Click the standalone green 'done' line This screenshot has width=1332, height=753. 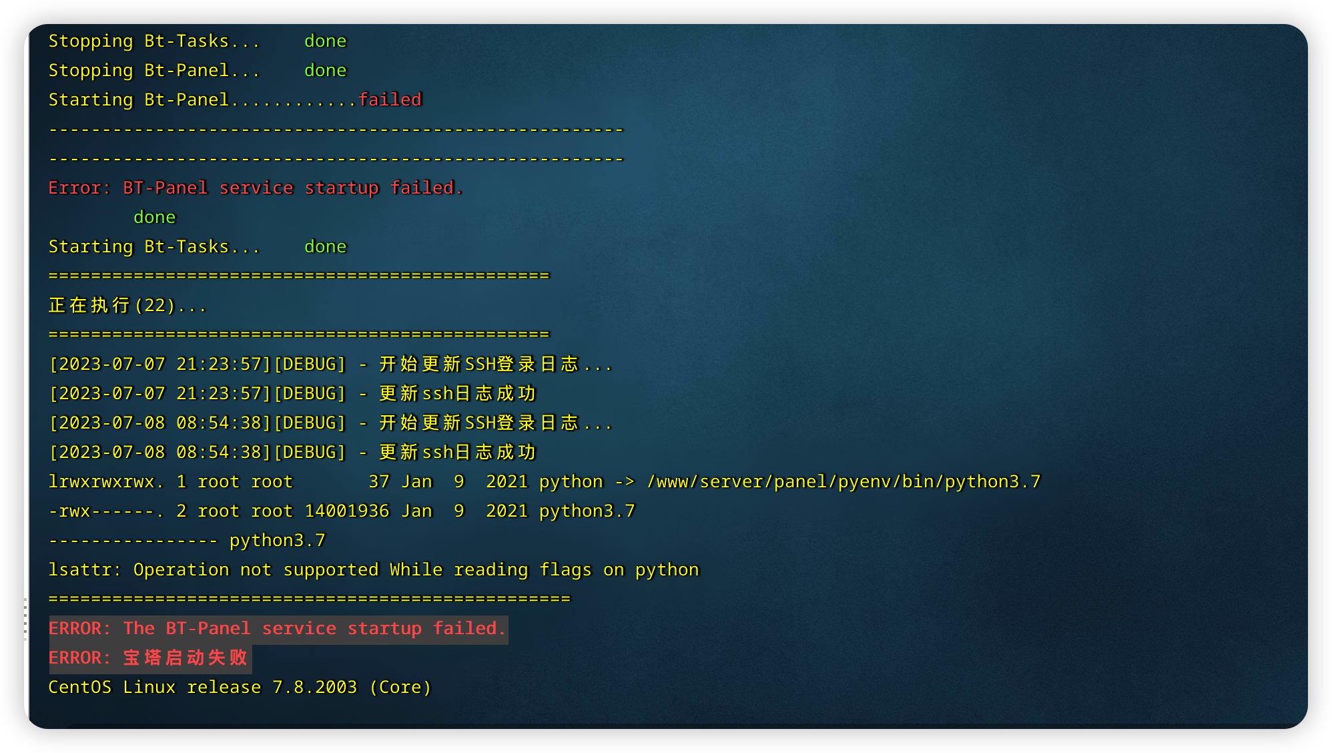point(155,218)
